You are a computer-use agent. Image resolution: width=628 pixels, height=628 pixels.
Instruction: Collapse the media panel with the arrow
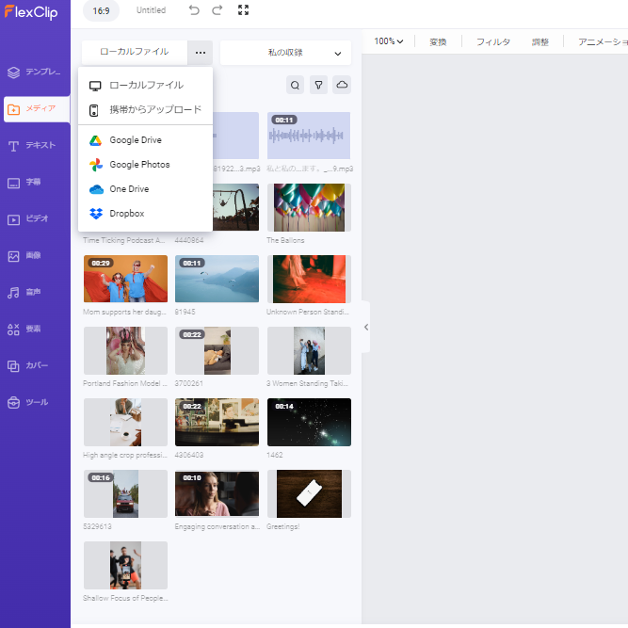(x=365, y=327)
